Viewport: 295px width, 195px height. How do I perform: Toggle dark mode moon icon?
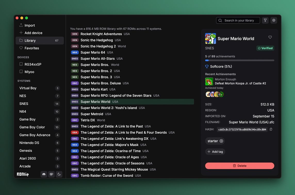click(59, 174)
